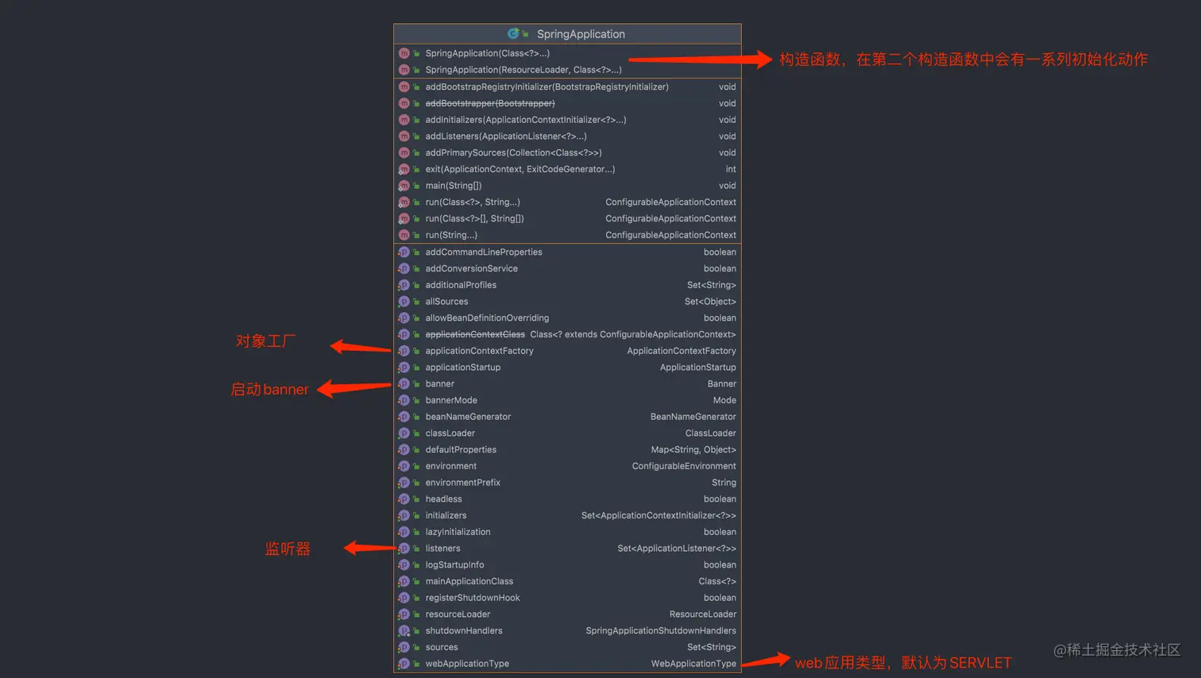Viewport: 1201px width, 678px height.
Task: Select the lazyInitialization property
Action: click(x=567, y=532)
